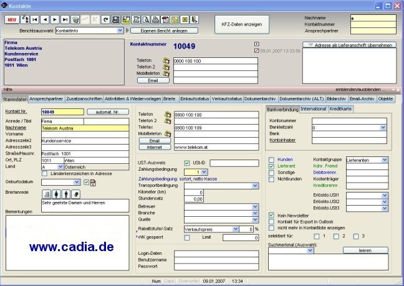Click the exit door icon
Screen dimensions: 404x286
(x=194, y=20)
